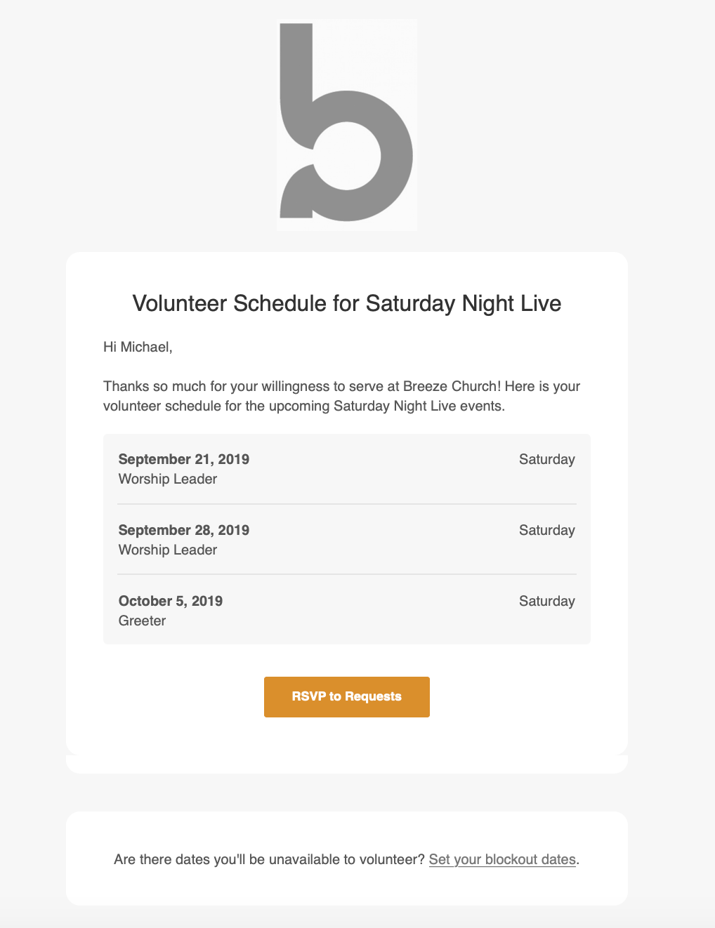
Task: Click the RSVP to Requests button
Action: 347,697
